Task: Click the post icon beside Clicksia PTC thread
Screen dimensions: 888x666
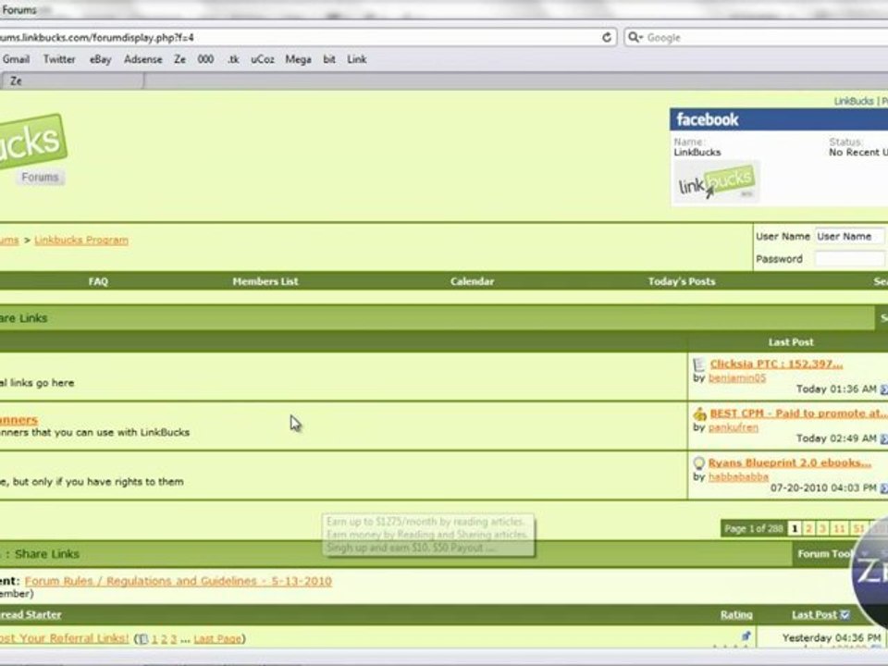Action: 699,364
